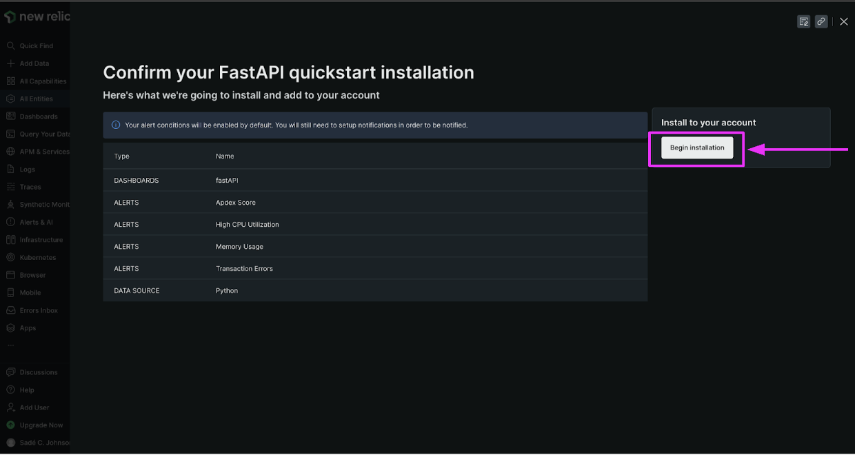Open the Add Data menu entry
This screenshot has width=855, height=455.
[x=31, y=63]
